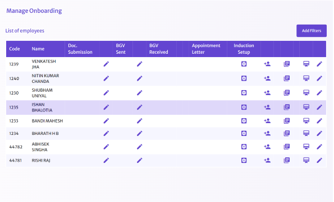Screen dimensions: 334x202
Task: Select employee code 1239
Action: click(14, 64)
